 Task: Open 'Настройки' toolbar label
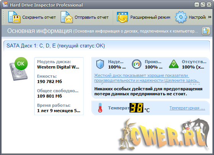coord(197,17)
